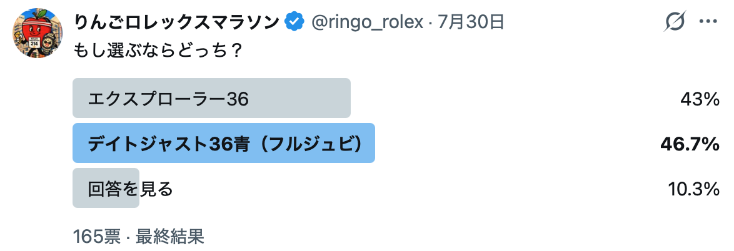
Task: Visit the @ringo_rolex handle link
Action: click(367, 22)
